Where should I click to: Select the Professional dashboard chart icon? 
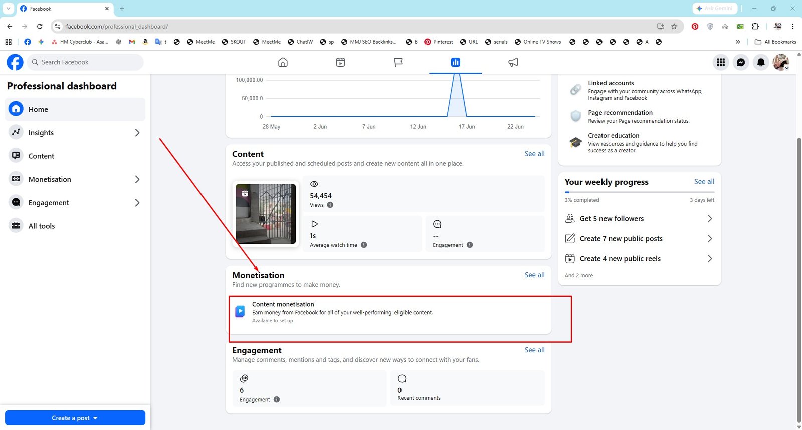coord(455,62)
